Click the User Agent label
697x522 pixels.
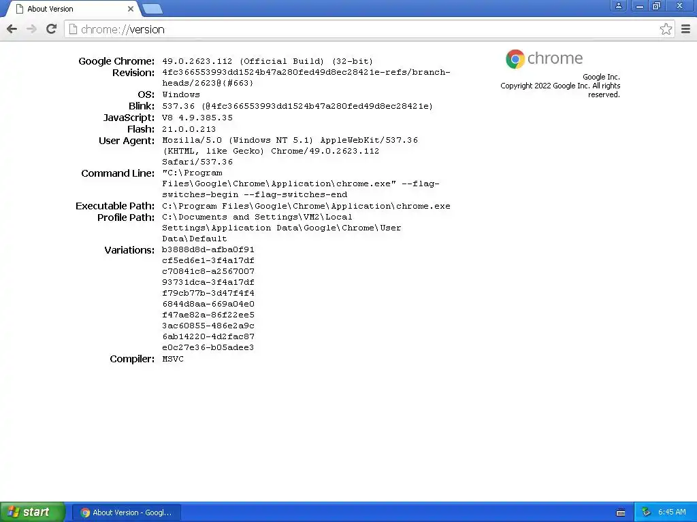(x=127, y=141)
